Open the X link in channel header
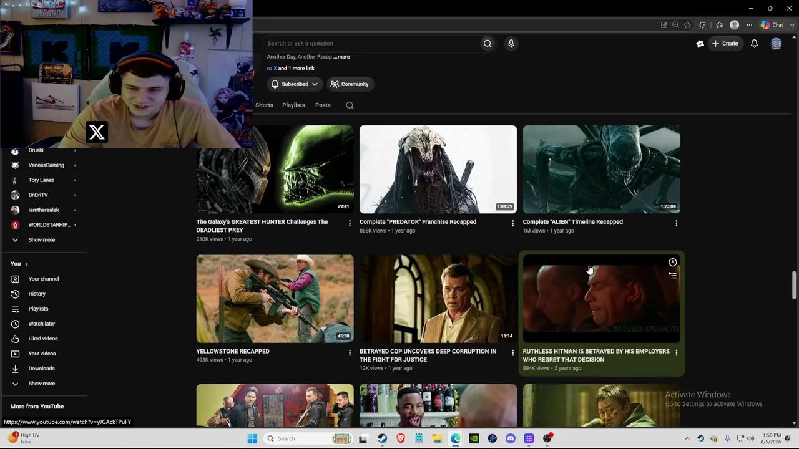 275,69
